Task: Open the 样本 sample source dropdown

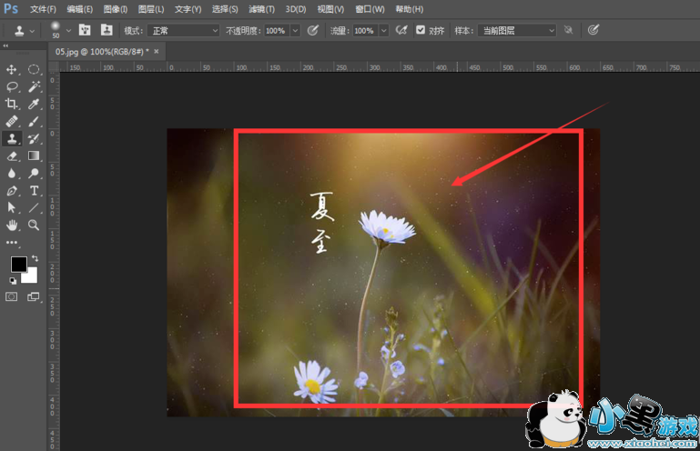Action: (x=517, y=30)
